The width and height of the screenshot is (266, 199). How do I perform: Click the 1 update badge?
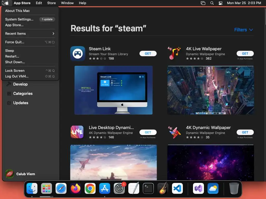tap(47, 19)
